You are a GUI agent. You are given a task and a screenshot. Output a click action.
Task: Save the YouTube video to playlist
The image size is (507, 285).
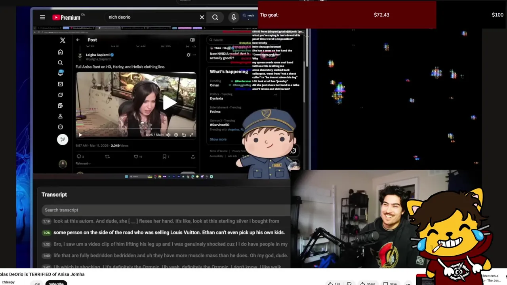[x=390, y=283]
